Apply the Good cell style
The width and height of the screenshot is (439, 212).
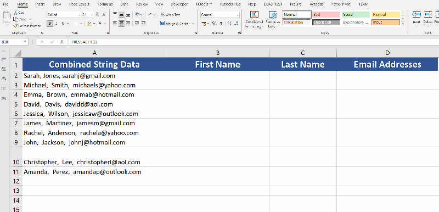[356, 15]
